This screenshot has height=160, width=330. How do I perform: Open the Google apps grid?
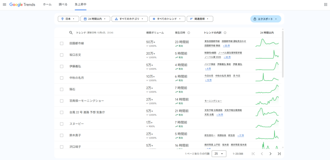(x=325, y=5)
